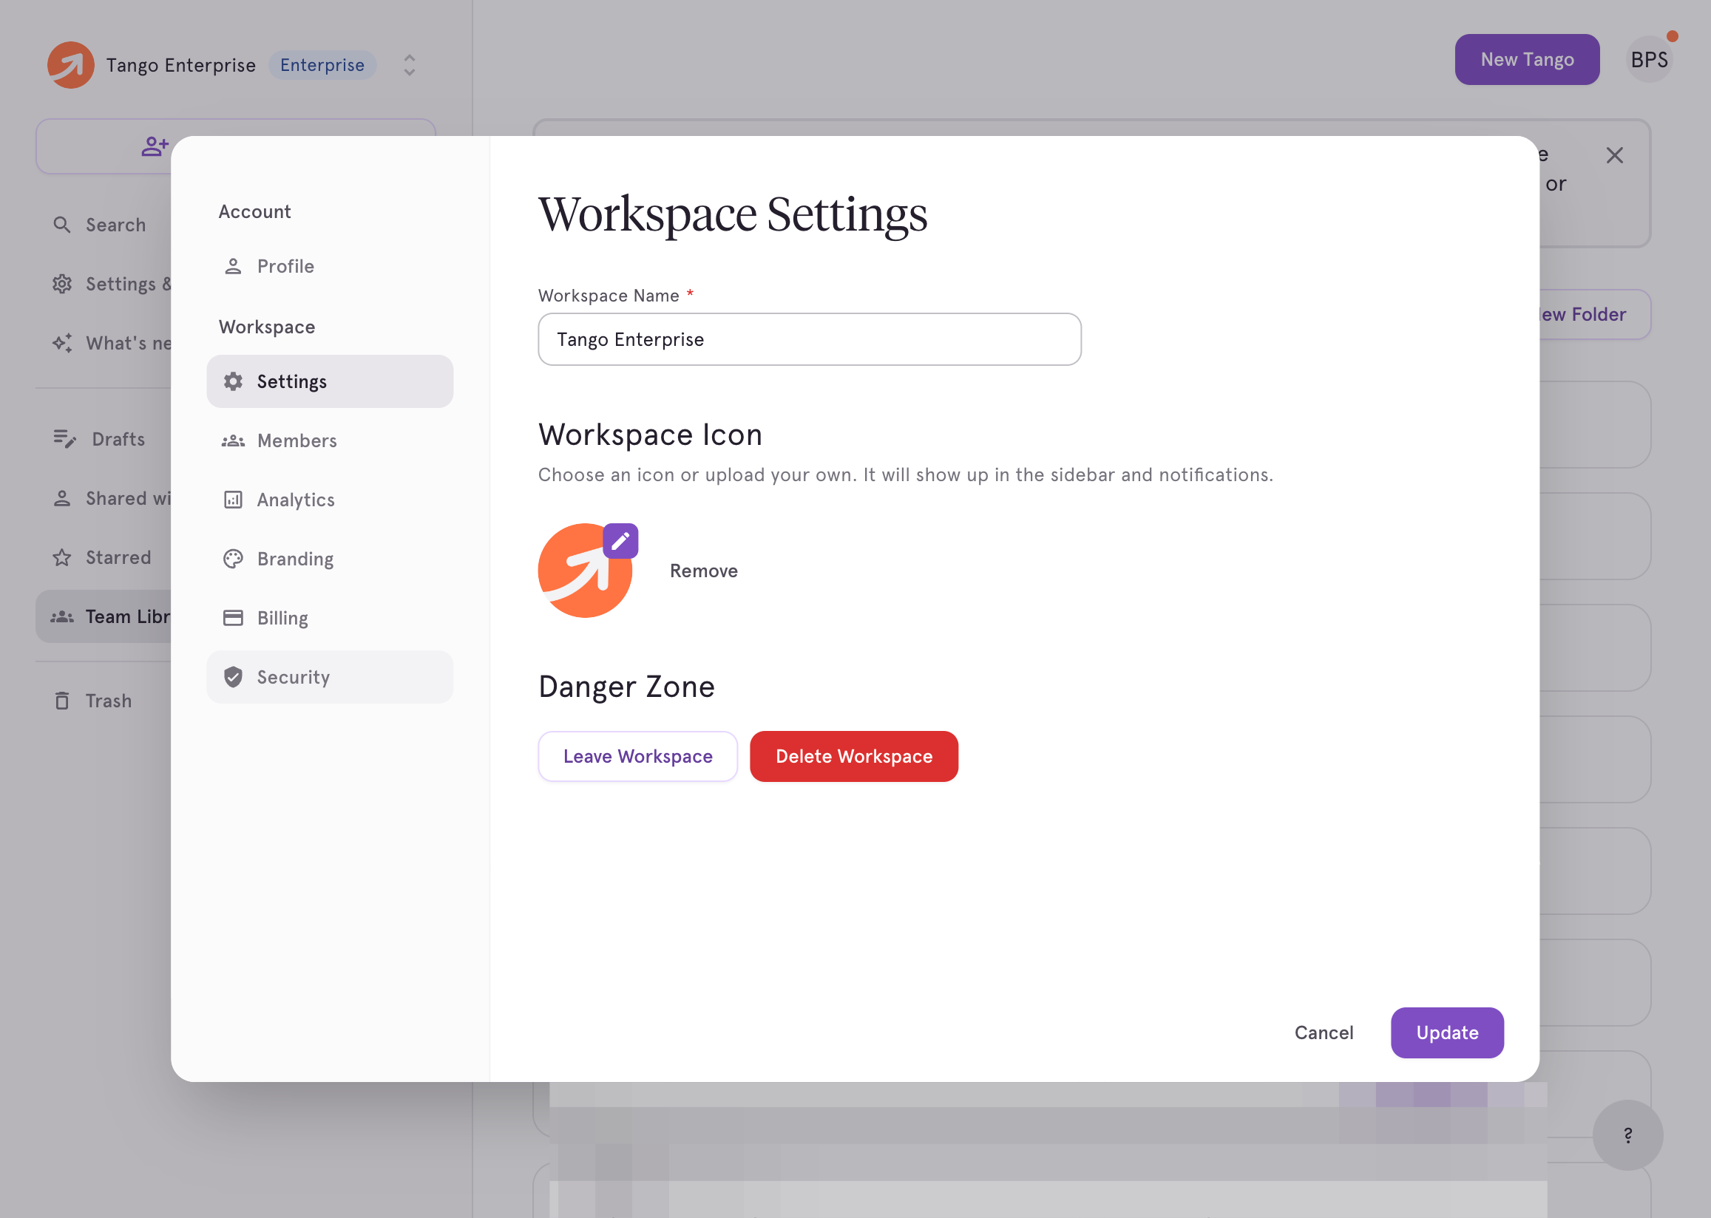Click the Workspace Name input field
The image size is (1711, 1218).
[810, 339]
